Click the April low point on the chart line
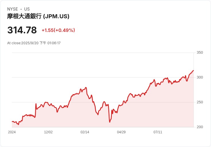The image size is (211, 147). click(x=110, y=122)
